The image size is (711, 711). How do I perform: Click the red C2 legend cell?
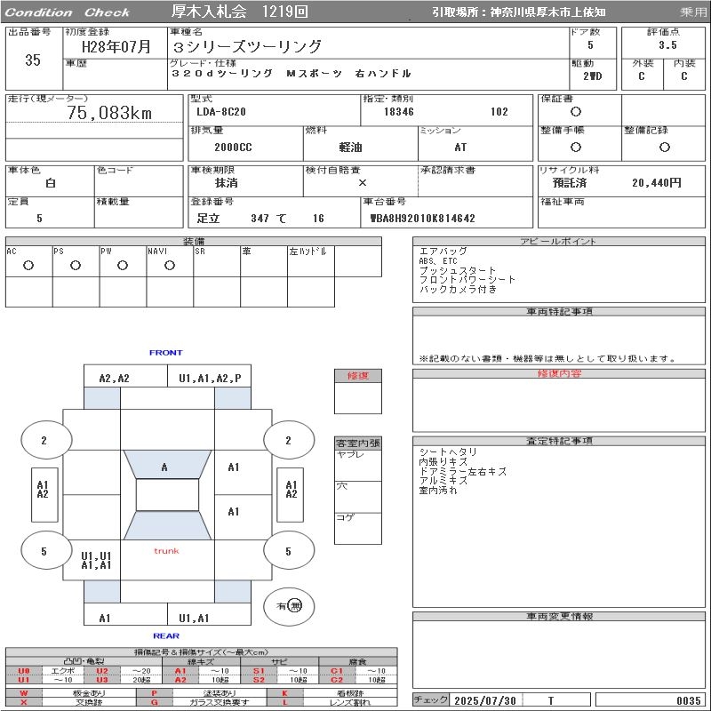pyautogui.click(x=337, y=680)
